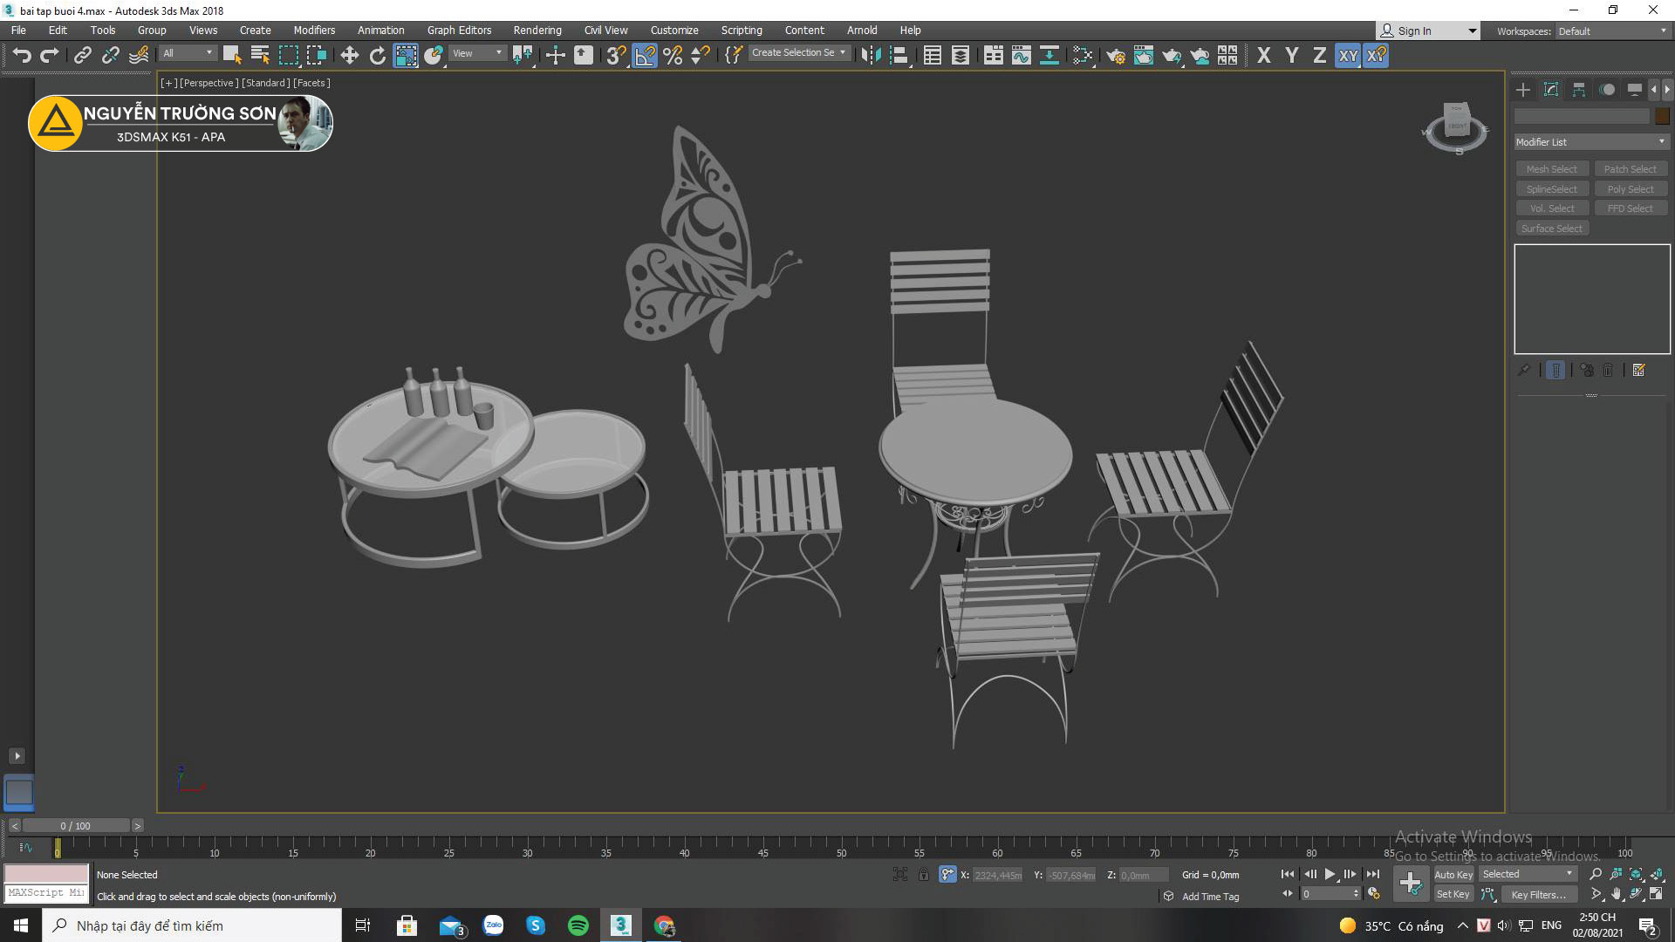1675x942 pixels.
Task: Click the Select by Name icon
Action: click(x=260, y=56)
